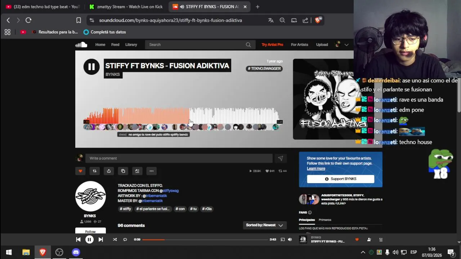Skip to next track in bottom player

[101, 240]
